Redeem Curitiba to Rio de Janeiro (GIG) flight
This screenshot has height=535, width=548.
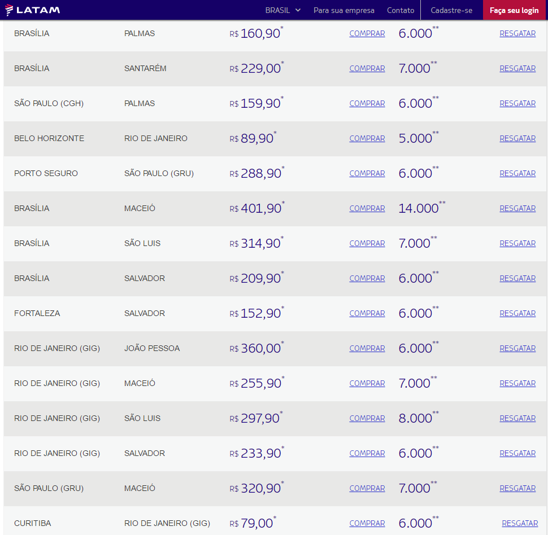(x=520, y=523)
